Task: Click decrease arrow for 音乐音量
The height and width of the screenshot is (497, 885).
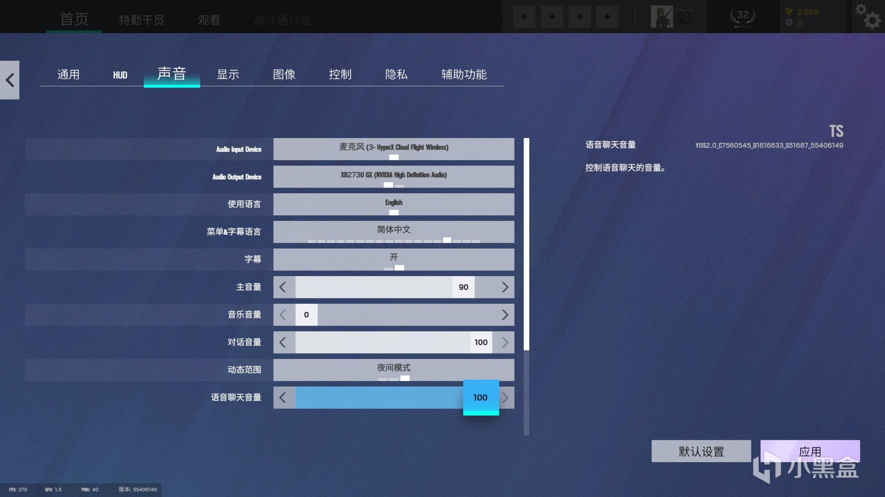Action: tap(283, 314)
